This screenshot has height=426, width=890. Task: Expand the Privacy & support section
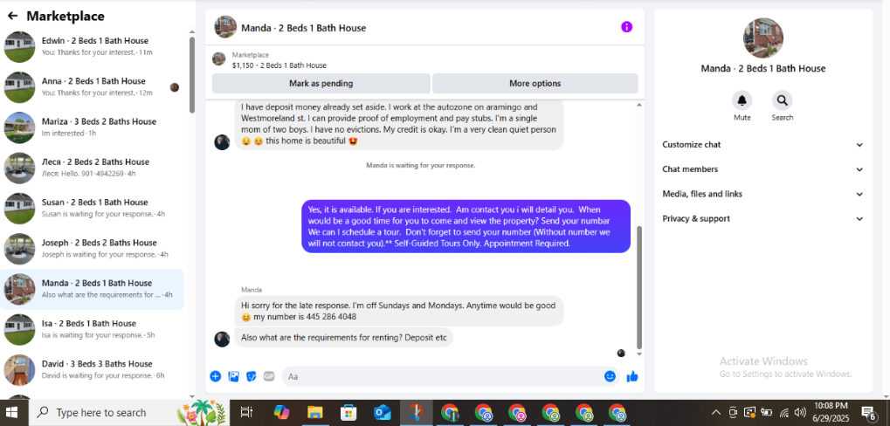pos(762,218)
